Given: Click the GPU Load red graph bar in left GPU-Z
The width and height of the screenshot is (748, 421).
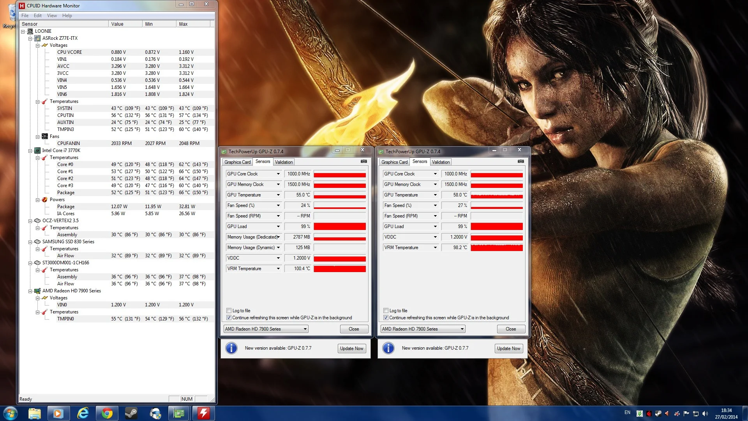Looking at the screenshot, I should (340, 226).
